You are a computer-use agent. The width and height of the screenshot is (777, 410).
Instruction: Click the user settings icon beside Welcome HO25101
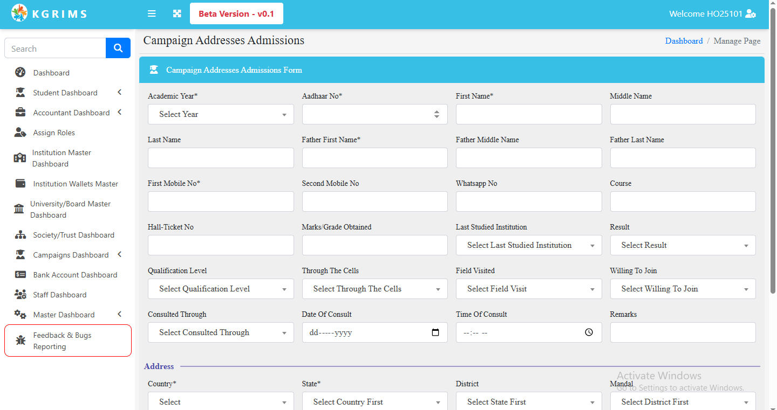[751, 14]
